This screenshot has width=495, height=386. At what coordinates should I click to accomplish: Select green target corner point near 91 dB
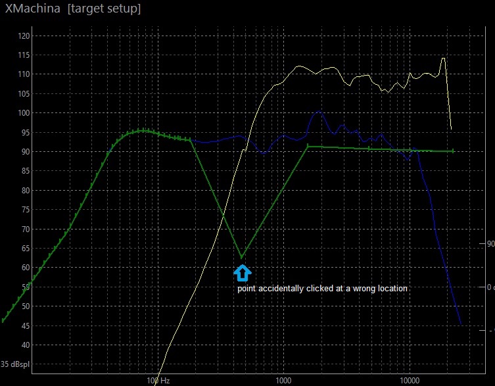[x=308, y=146]
